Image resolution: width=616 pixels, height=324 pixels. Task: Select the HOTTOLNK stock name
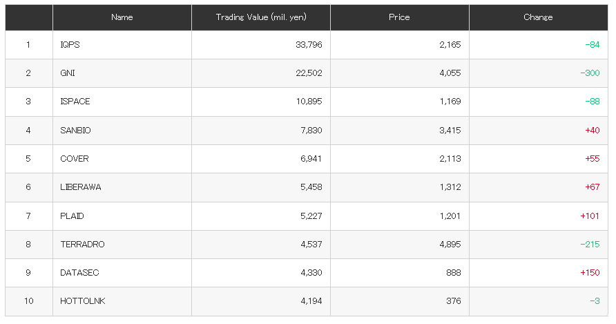82,301
